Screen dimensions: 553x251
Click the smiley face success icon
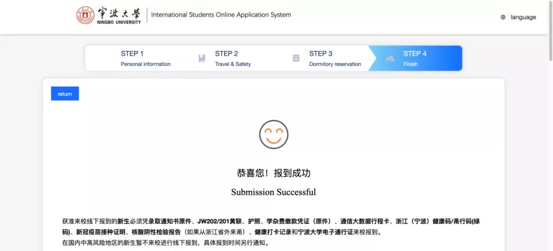coord(273,134)
